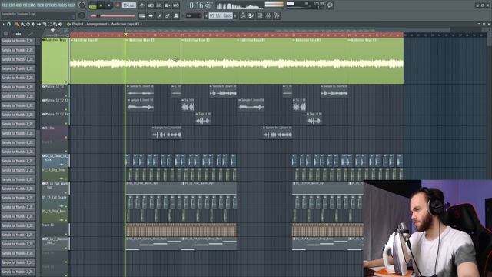Enable wait for input before playing
The height and width of the screenshot is (277, 492).
[151, 5]
